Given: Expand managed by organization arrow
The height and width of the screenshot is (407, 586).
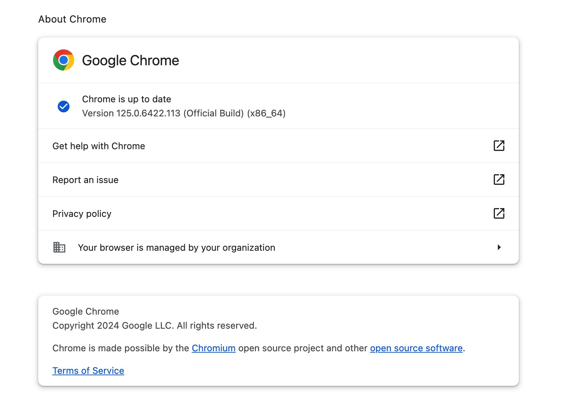Looking at the screenshot, I should [x=499, y=247].
